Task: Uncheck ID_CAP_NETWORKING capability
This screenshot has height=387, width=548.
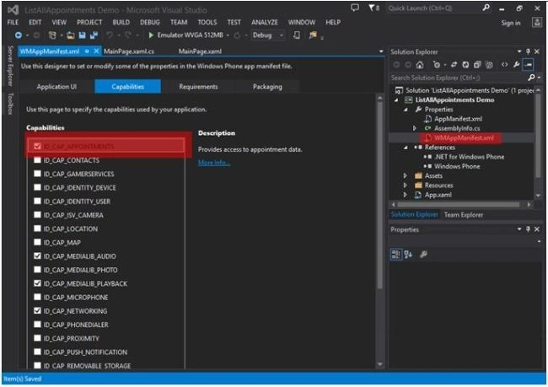Action: (x=37, y=310)
